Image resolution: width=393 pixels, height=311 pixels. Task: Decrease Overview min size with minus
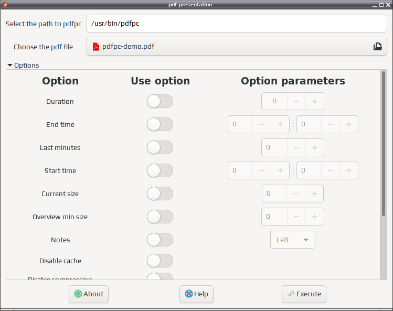tap(296, 217)
